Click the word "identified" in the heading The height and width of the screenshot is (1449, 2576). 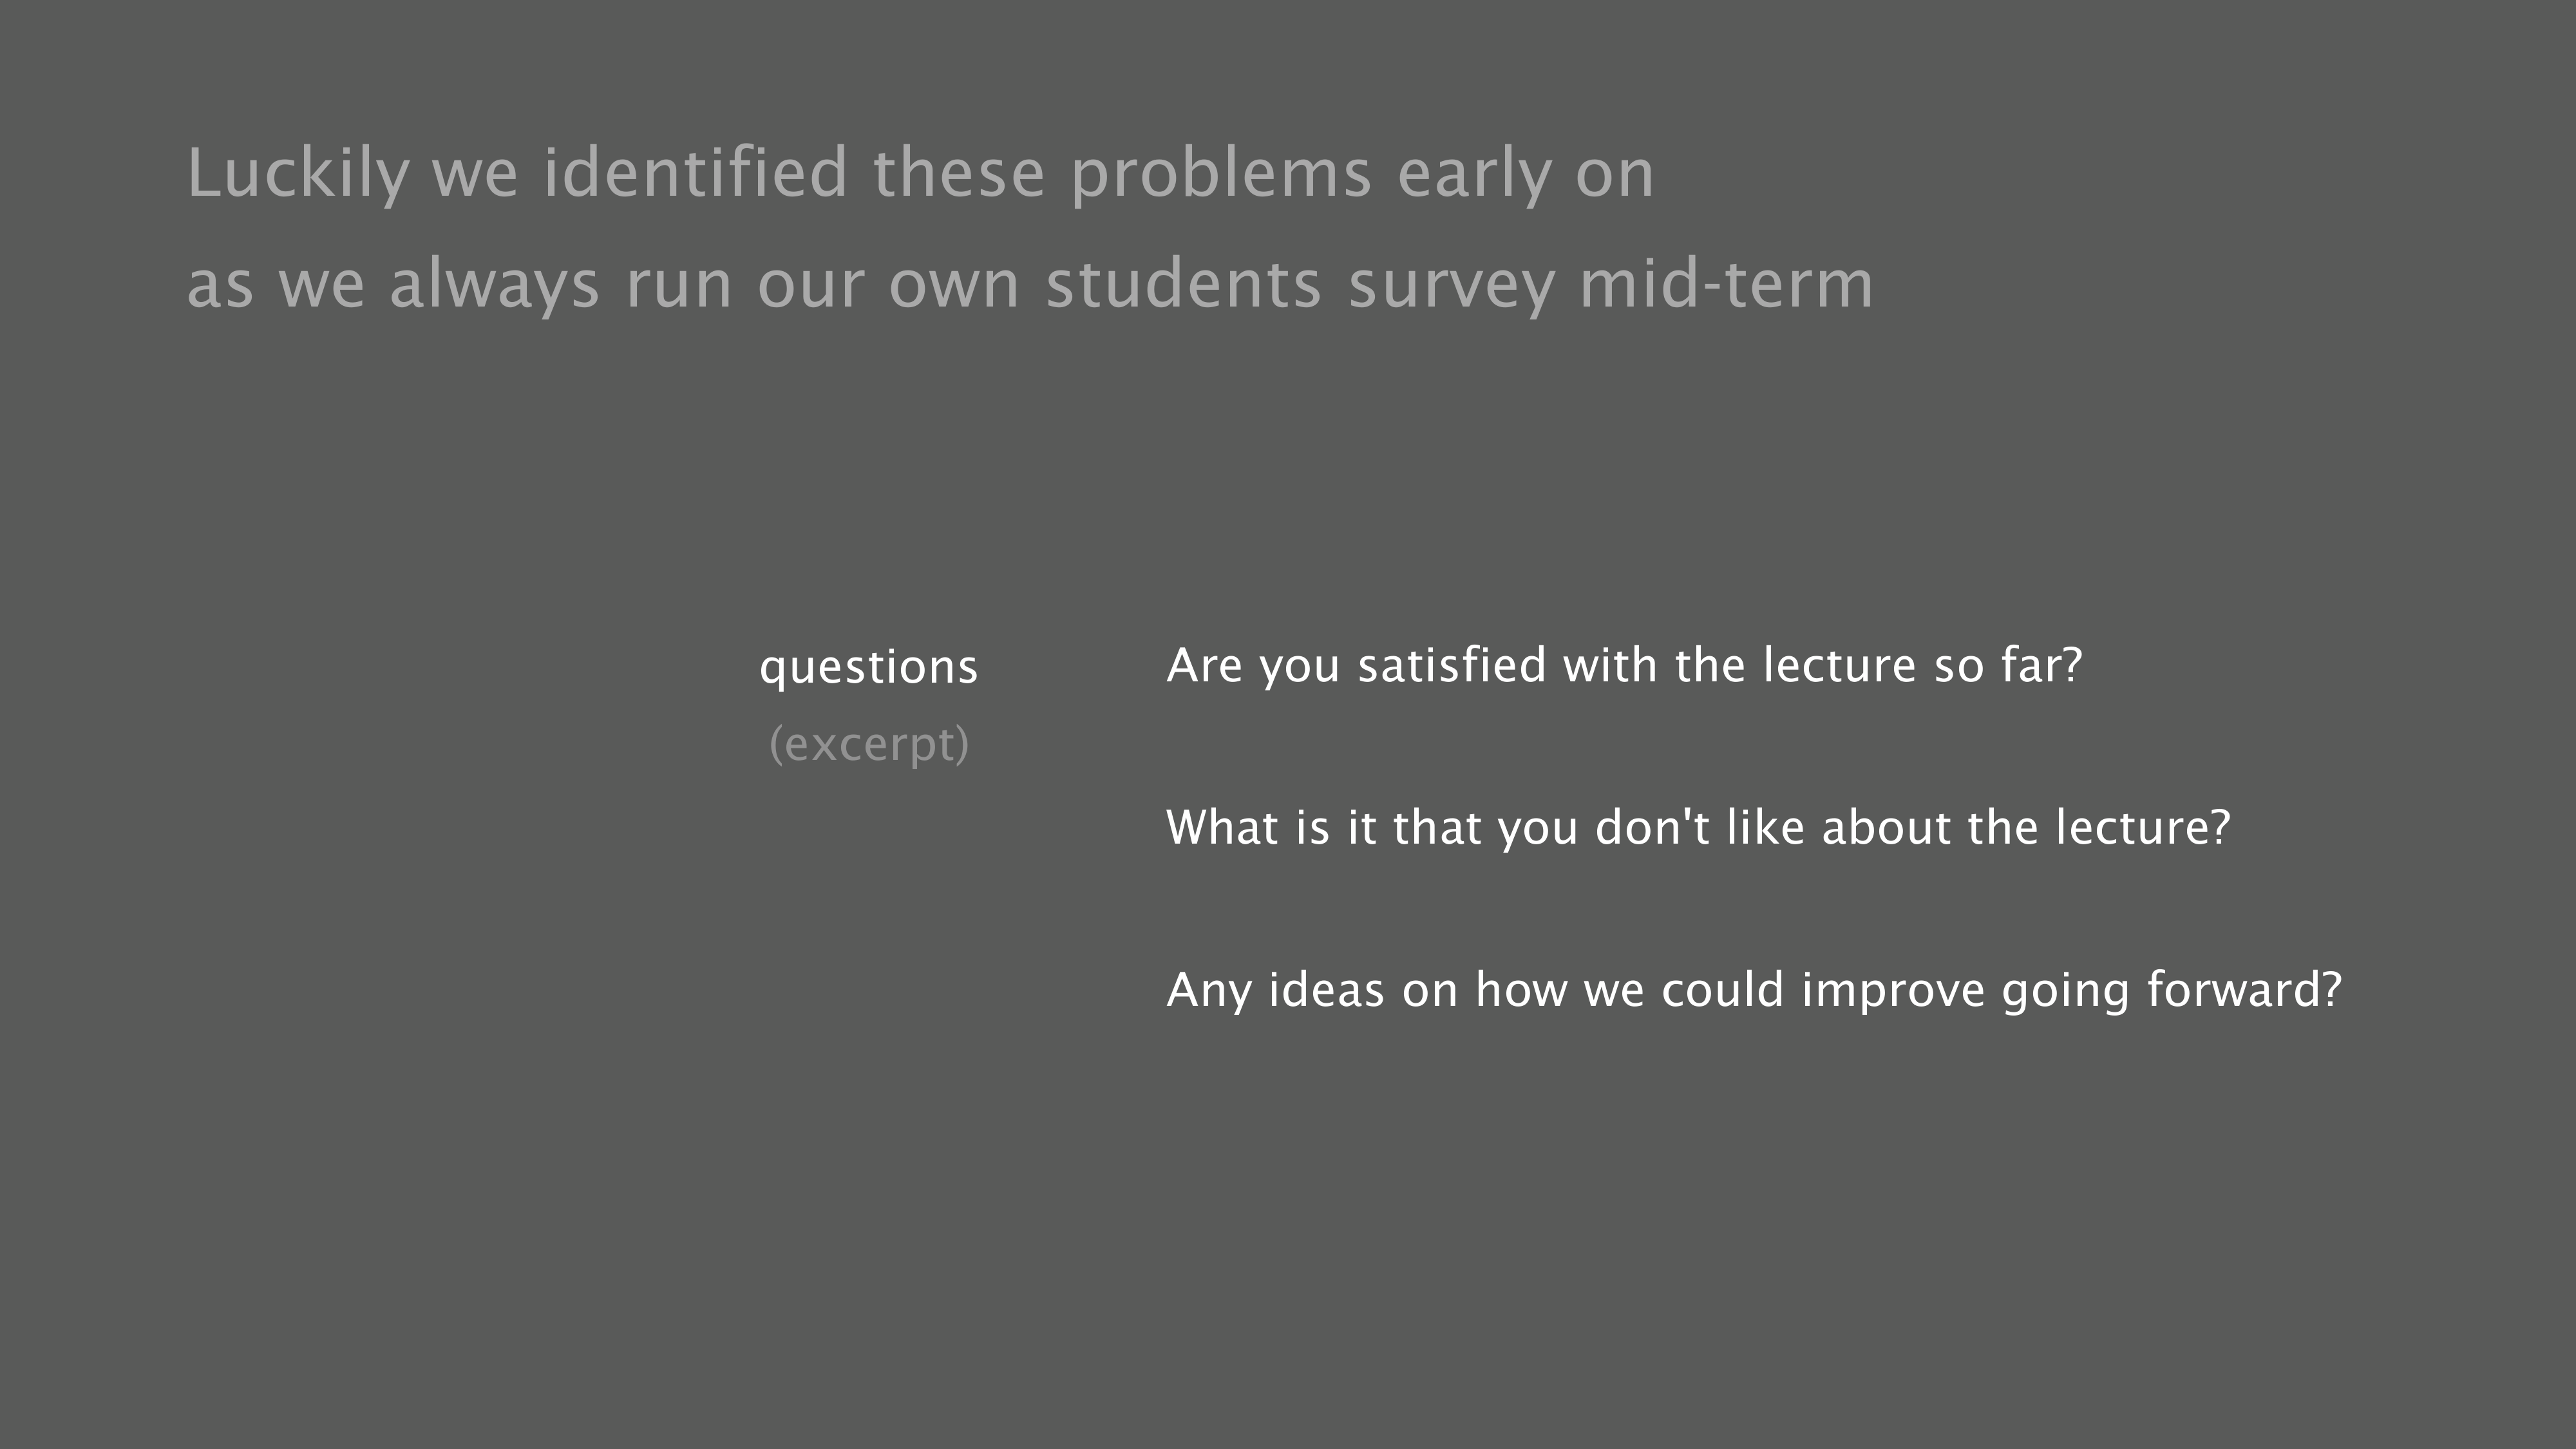696,173
